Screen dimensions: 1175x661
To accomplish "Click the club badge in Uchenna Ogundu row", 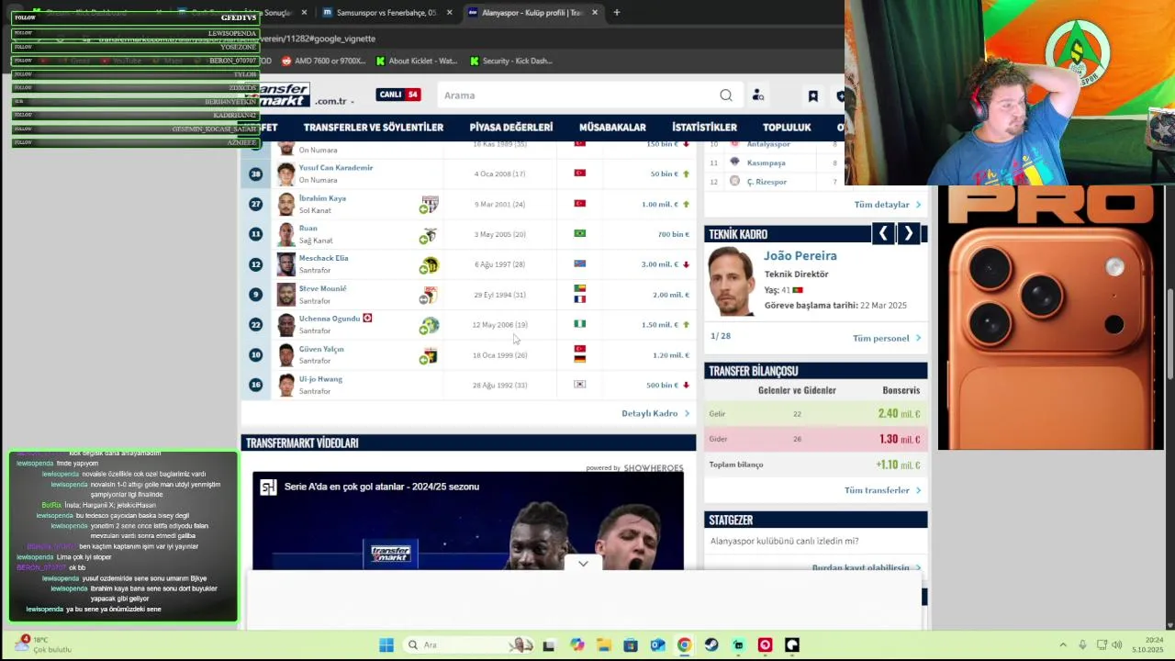I will (x=429, y=325).
